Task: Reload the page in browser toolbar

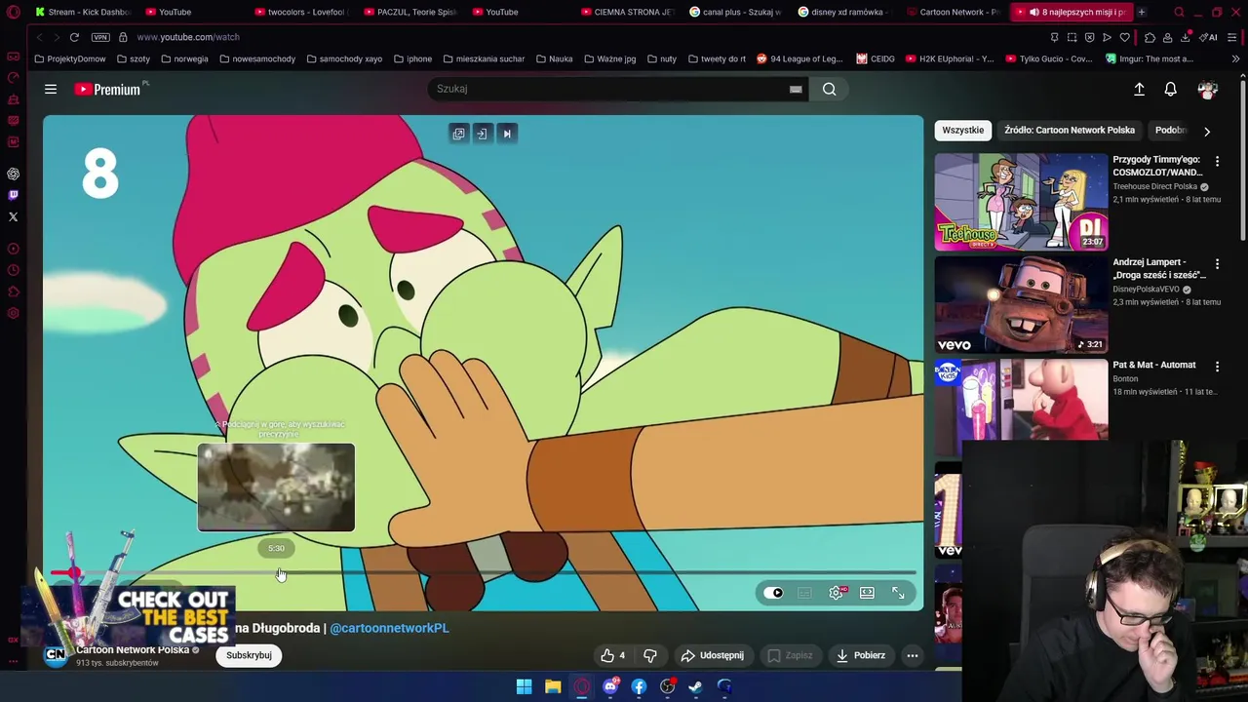Action: point(74,37)
